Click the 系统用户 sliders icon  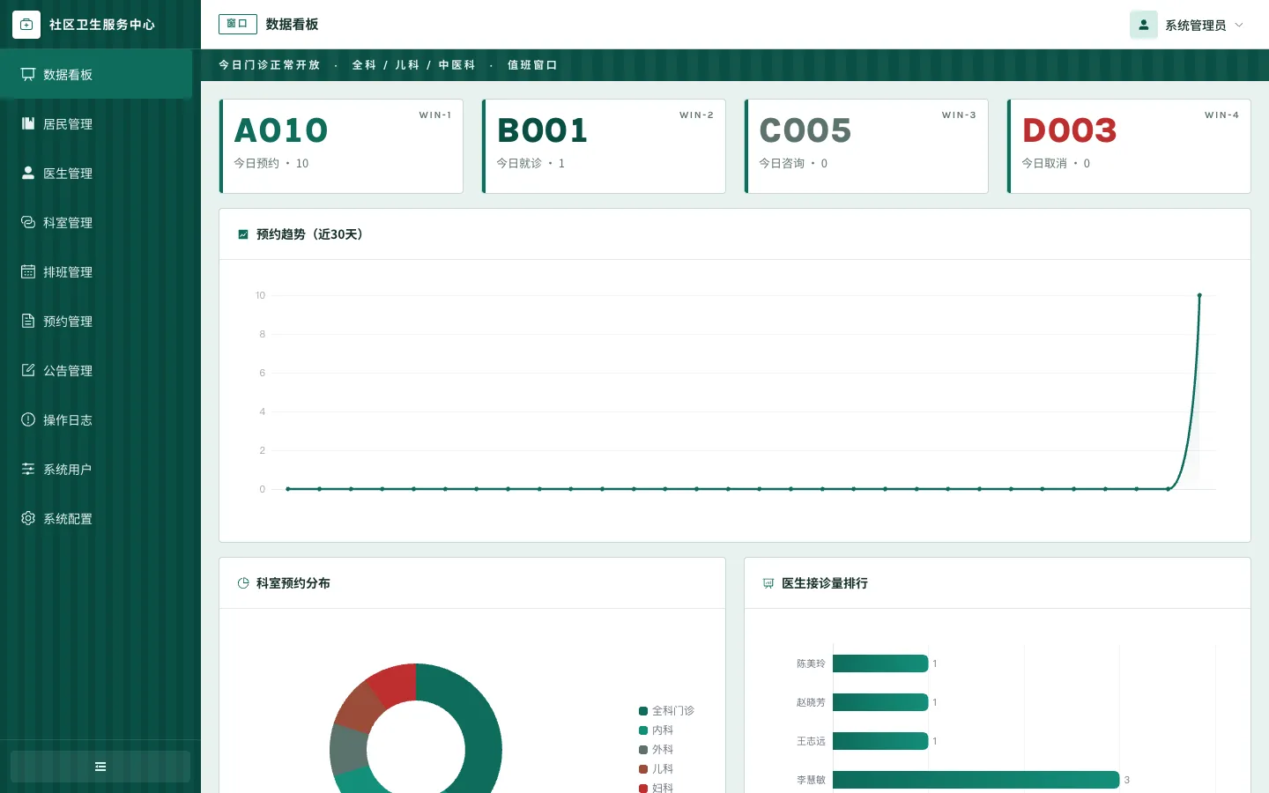28,469
